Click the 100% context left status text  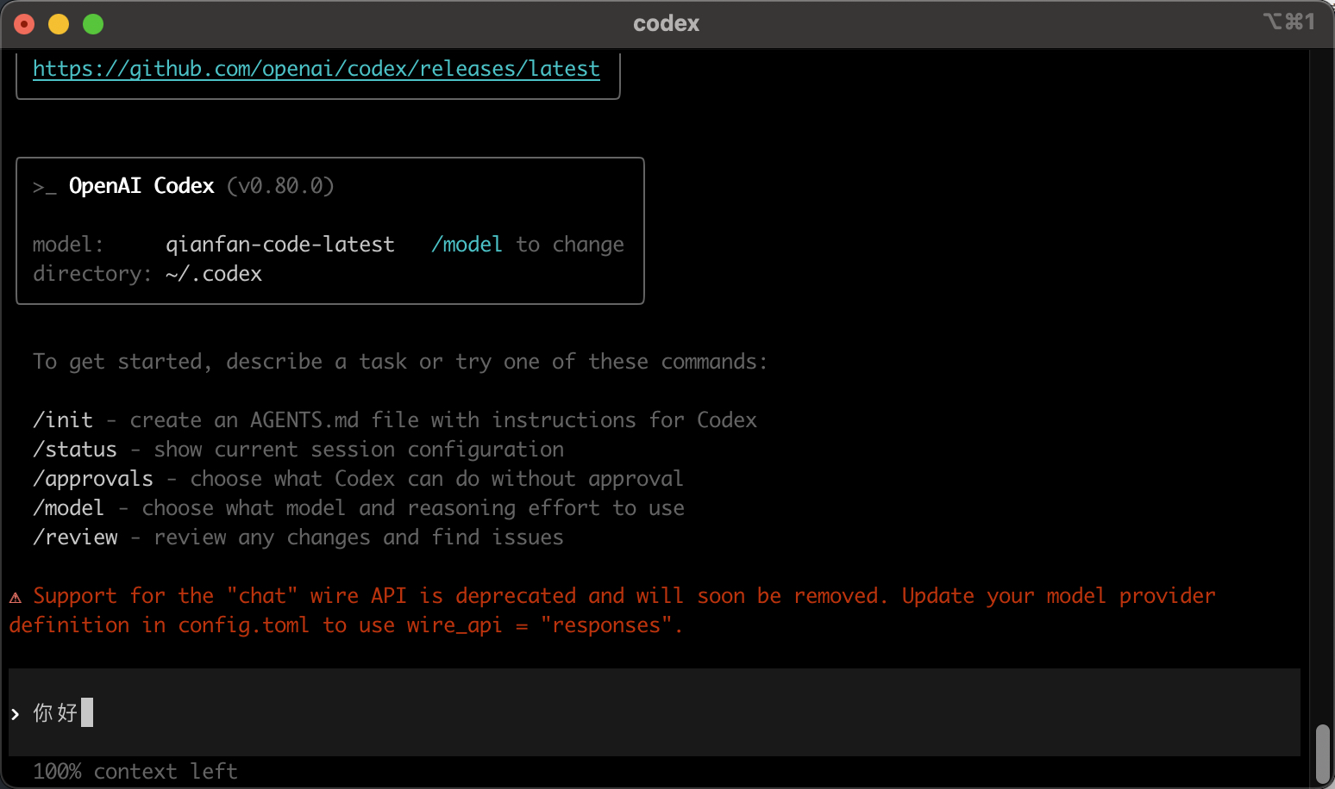point(135,771)
